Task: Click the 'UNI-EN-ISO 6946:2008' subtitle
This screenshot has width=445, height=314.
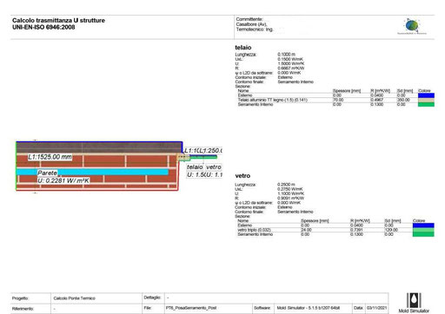Action: click(43, 27)
